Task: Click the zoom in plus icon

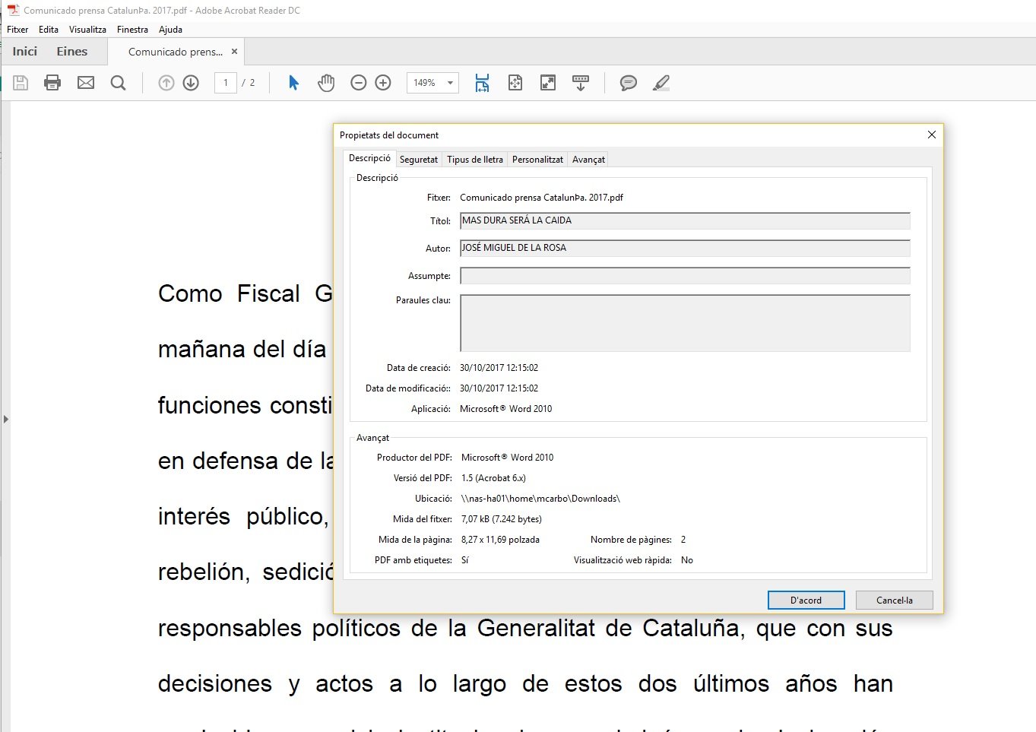Action: (x=383, y=83)
